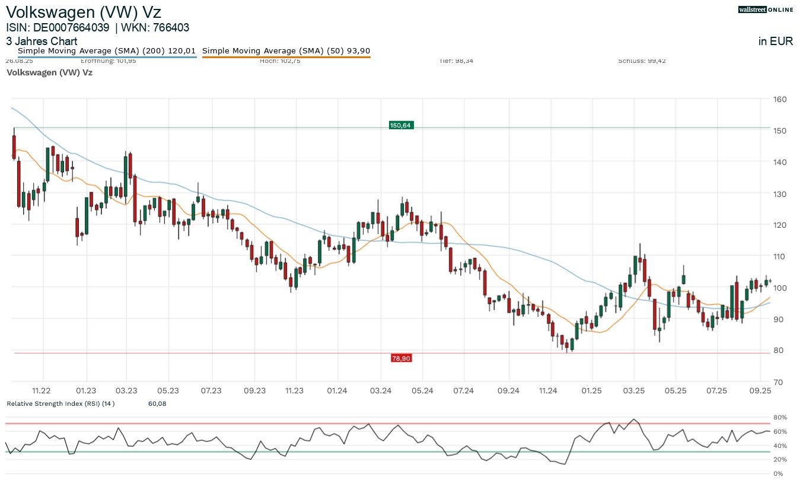Screen dimensions: 800x493
Task: Click the 'in EUR' currency label
Action: pos(776,42)
